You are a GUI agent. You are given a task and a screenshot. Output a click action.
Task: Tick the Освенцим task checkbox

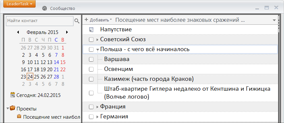pyautogui.click(x=91, y=69)
